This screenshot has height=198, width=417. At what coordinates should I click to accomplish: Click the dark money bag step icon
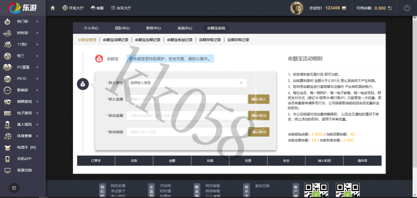83,85
